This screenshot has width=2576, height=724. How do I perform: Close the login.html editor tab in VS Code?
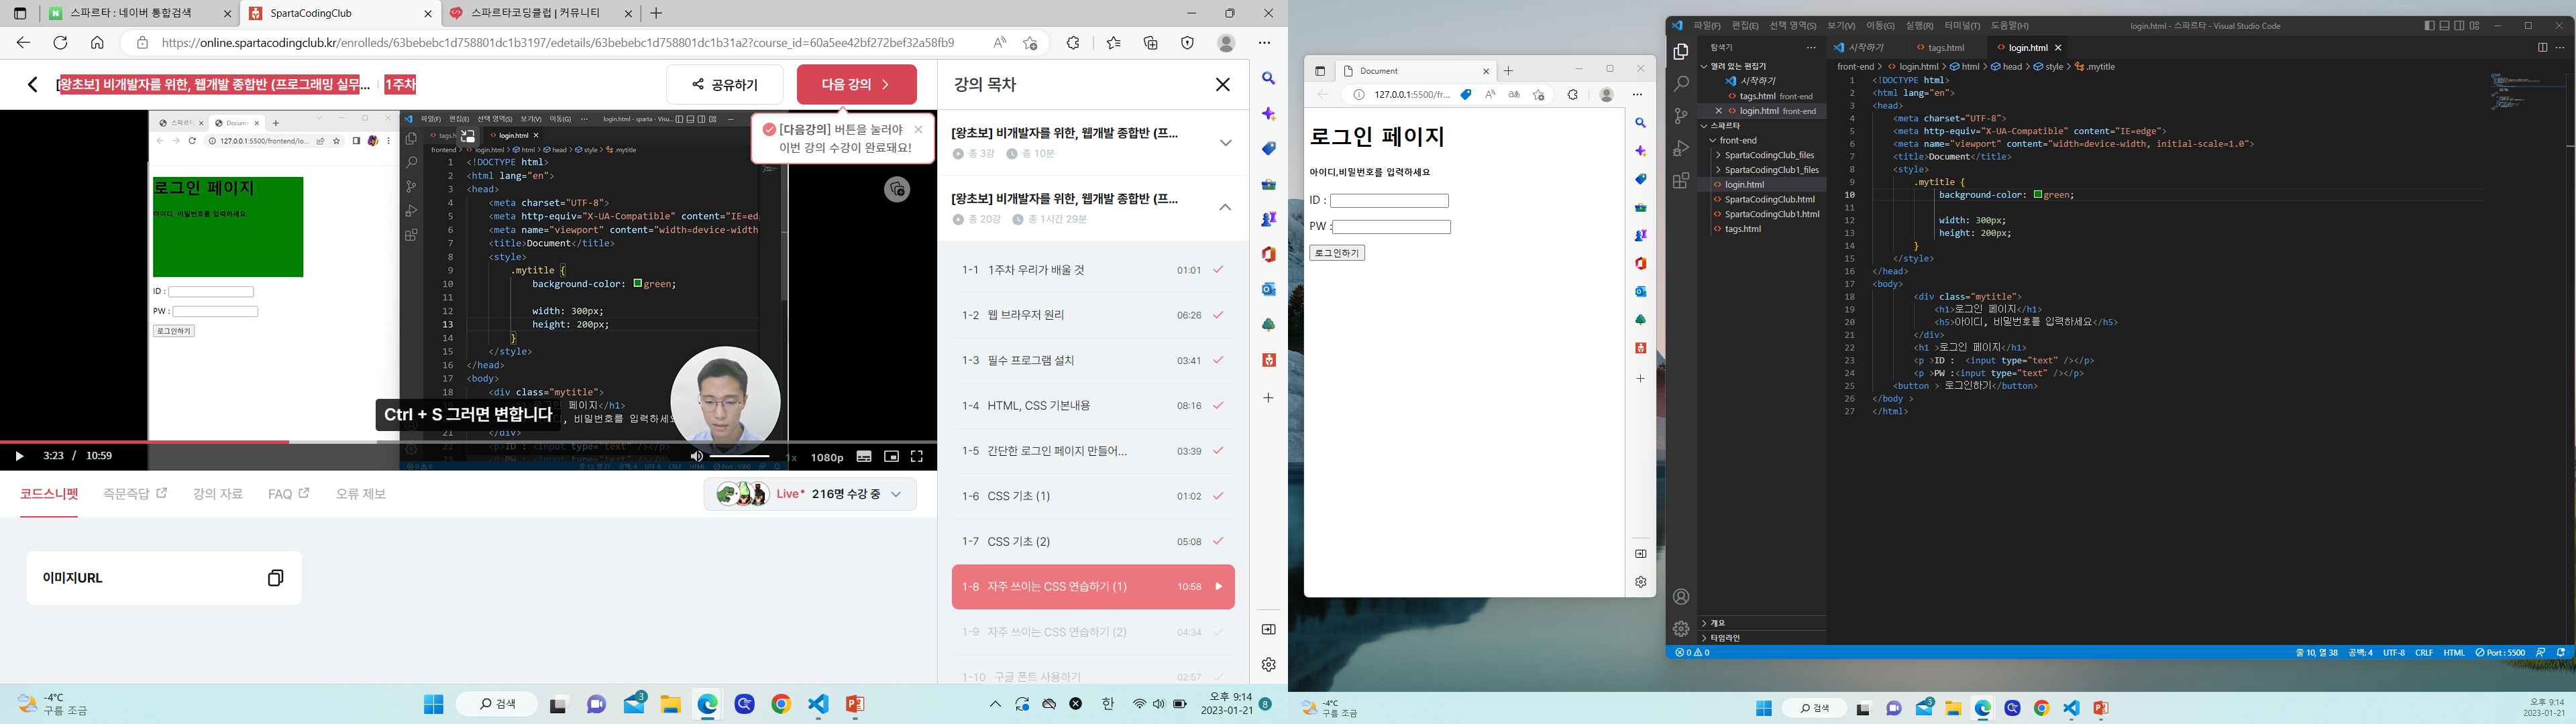(x=2058, y=47)
